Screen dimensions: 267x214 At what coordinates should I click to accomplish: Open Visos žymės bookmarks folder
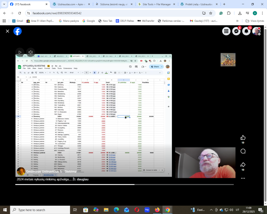[255, 21]
